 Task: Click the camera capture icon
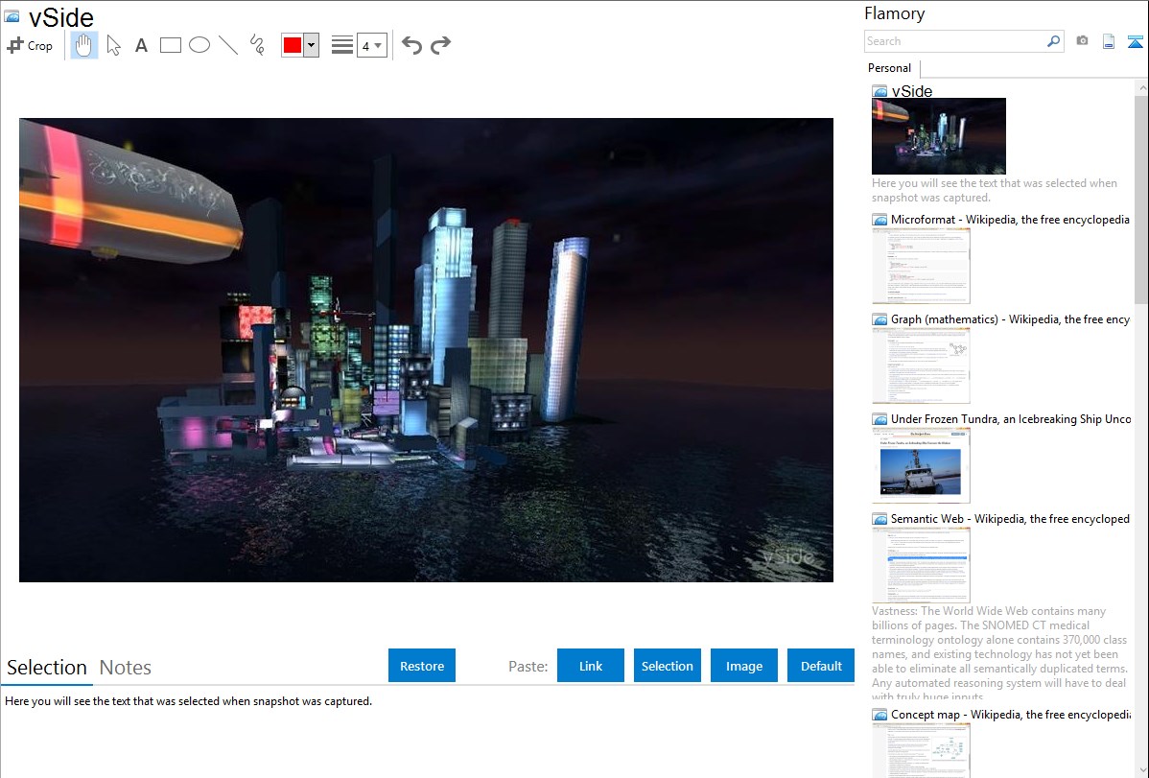(x=1082, y=41)
